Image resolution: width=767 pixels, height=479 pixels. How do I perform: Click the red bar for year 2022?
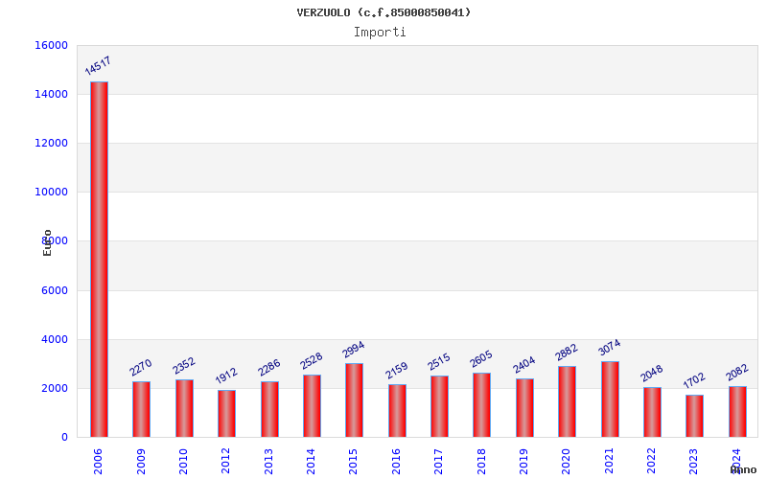[652, 413]
